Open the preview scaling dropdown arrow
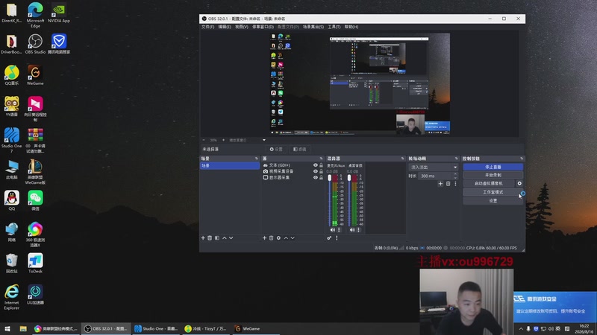Viewport: 597px width, 335px height. [264, 140]
